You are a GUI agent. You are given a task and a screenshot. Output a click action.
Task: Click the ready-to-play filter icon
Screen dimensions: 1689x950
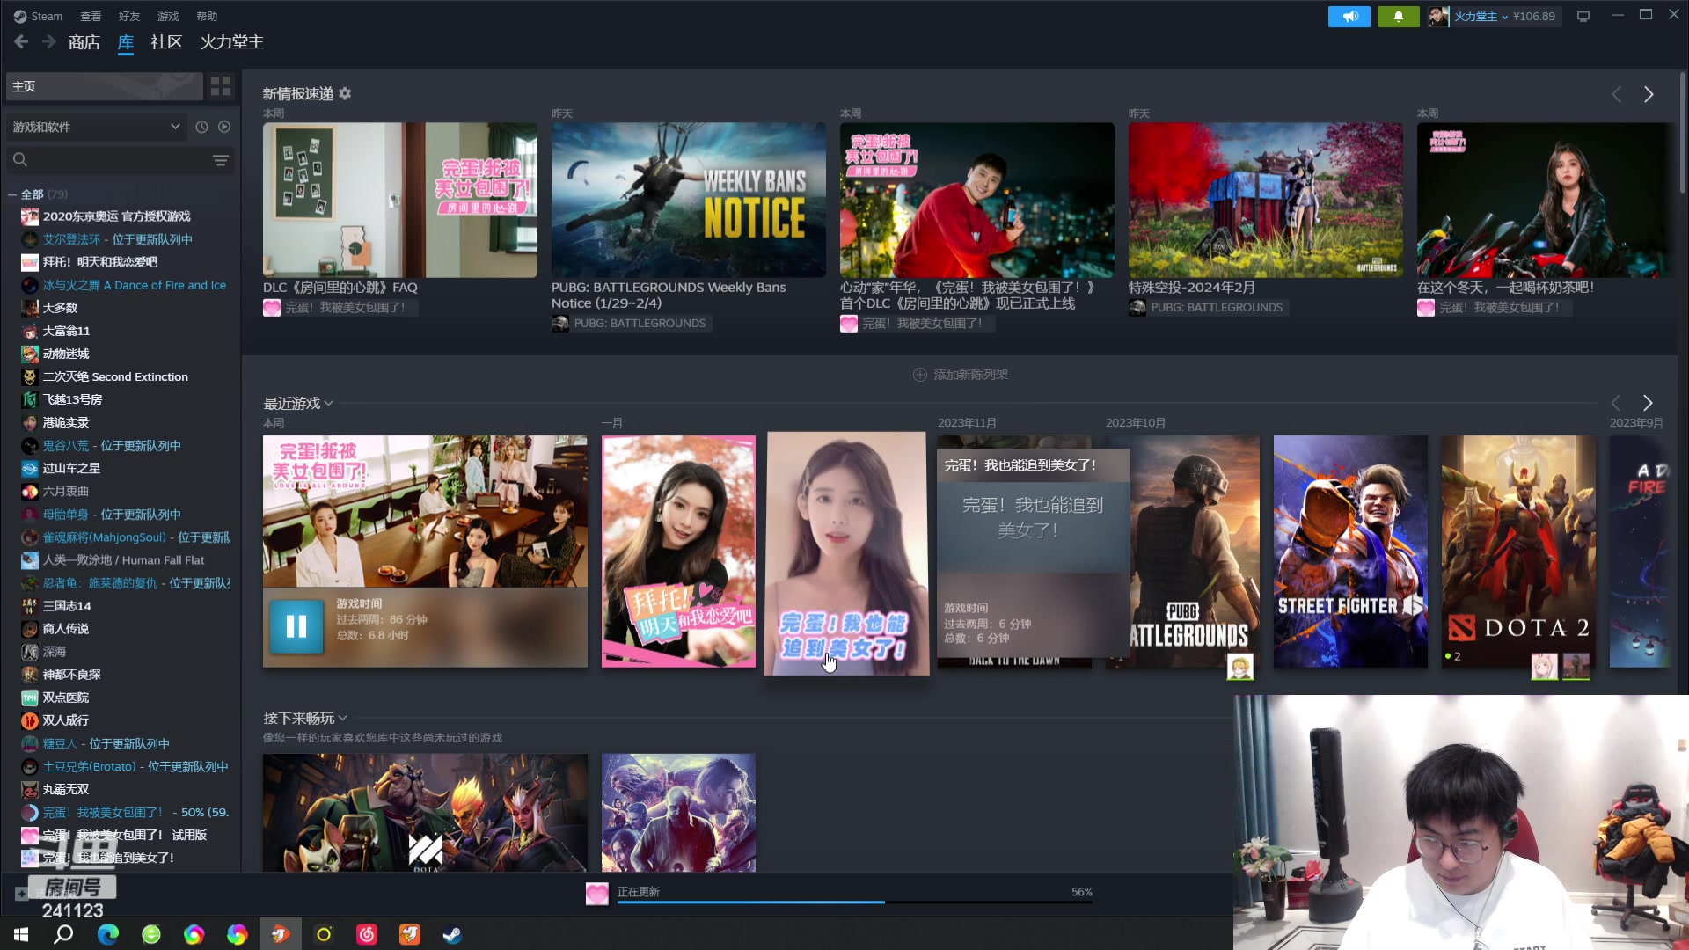[x=224, y=127]
